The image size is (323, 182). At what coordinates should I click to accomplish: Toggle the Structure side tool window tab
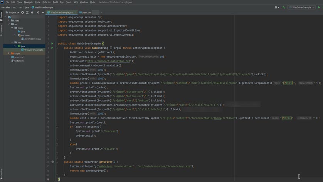coord(2,30)
